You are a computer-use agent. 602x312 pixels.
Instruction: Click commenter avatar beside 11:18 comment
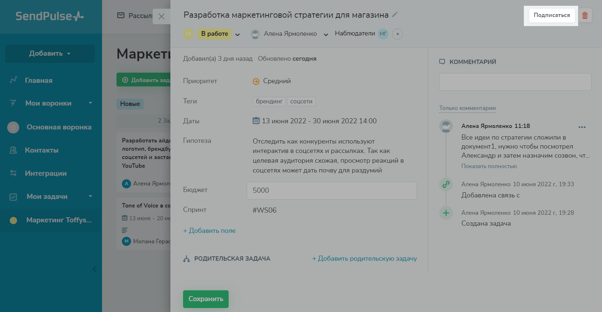tap(446, 126)
